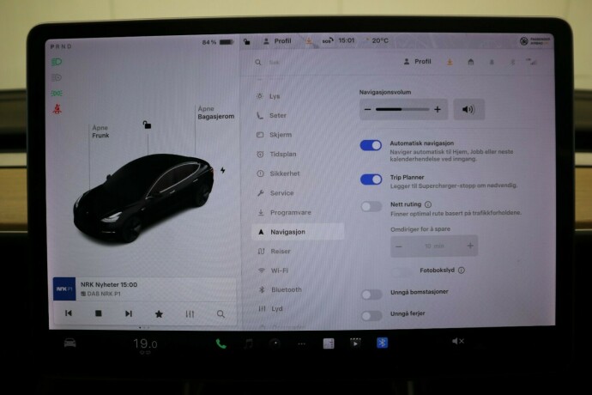This screenshot has height=395, width=592.
Task: Click the 19.0 cabin temperature display
Action: coord(145,344)
